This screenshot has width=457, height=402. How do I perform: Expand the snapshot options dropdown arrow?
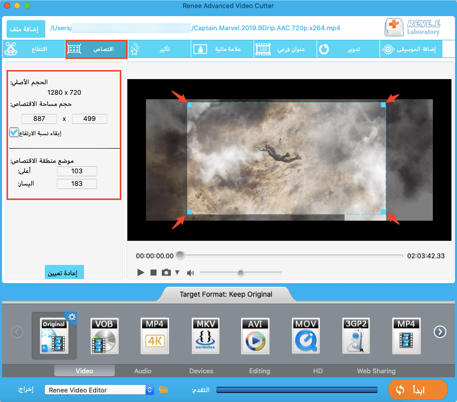177,273
